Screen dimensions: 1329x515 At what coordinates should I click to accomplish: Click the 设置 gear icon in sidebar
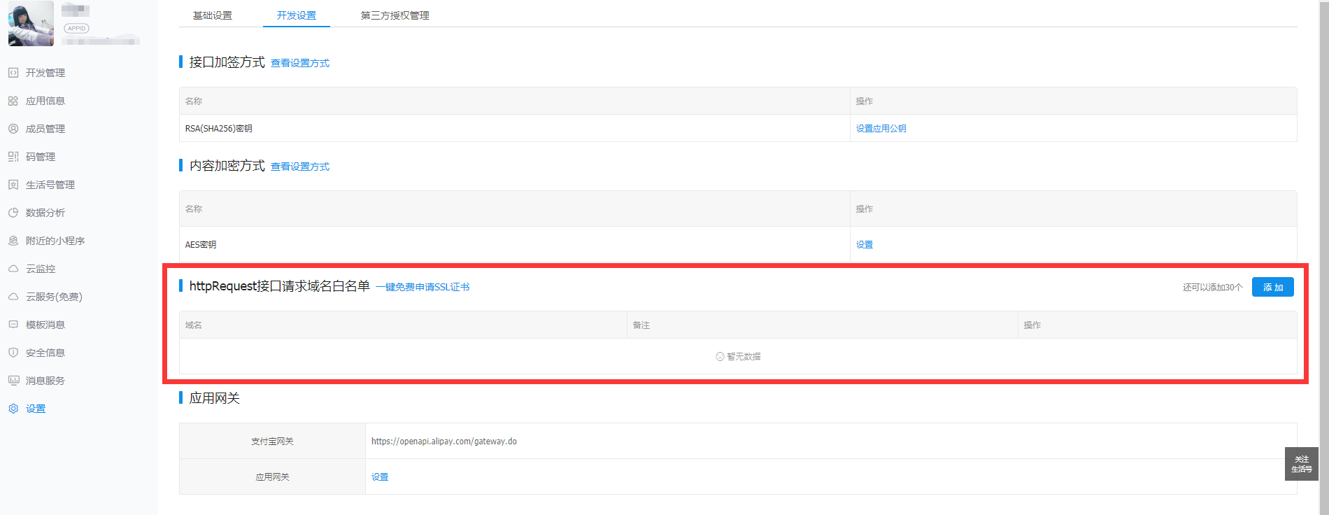(x=13, y=409)
